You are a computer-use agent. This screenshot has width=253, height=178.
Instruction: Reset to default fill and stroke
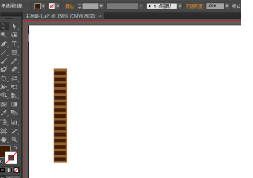pos(1,162)
